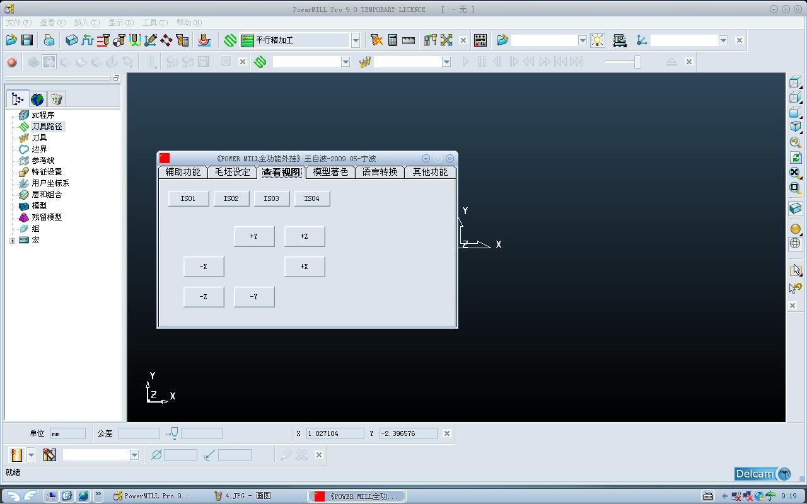
Task: Click the print icon in main toolbar
Action: point(49,40)
